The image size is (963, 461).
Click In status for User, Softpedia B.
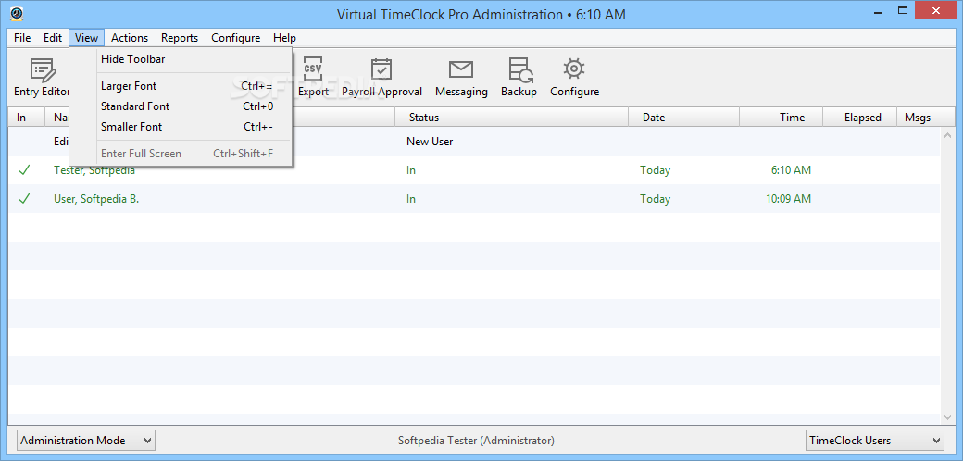pyautogui.click(x=411, y=199)
